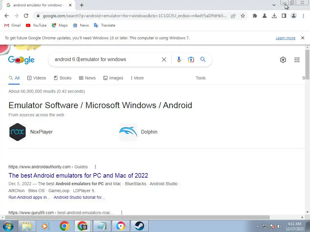The image size is (310, 232).
Task: Click the Google logo
Action: pyautogui.click(x=21, y=60)
